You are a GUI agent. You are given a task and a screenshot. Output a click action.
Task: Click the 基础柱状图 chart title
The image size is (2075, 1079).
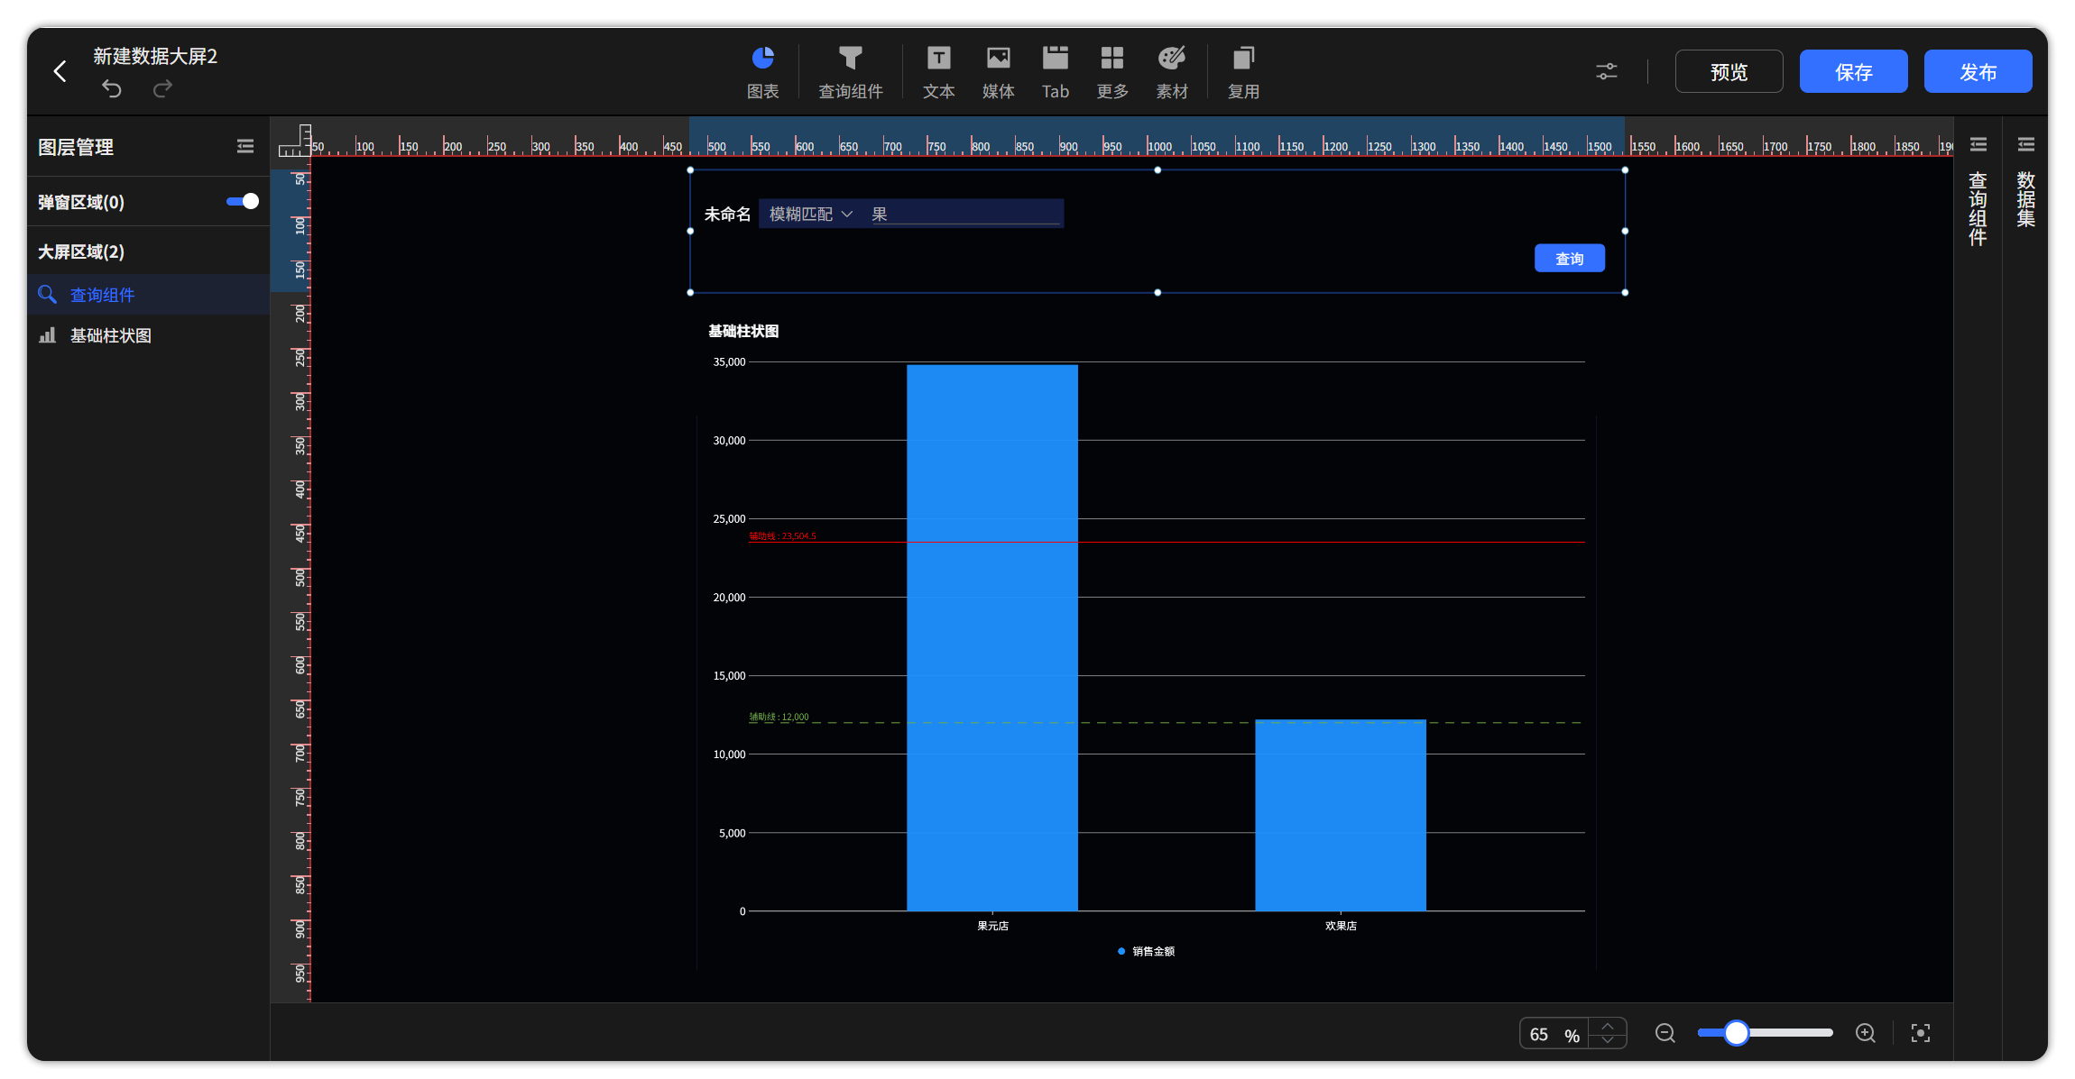[x=743, y=331]
